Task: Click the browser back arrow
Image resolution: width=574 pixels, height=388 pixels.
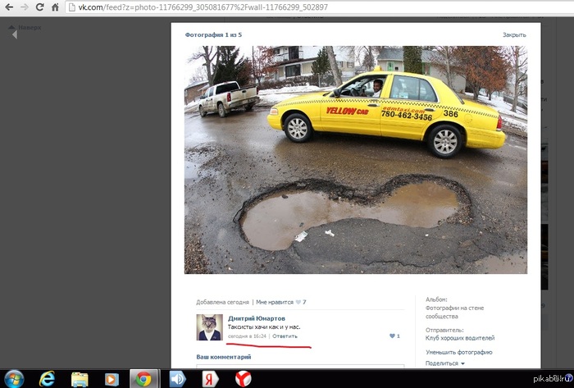Action: (x=8, y=7)
